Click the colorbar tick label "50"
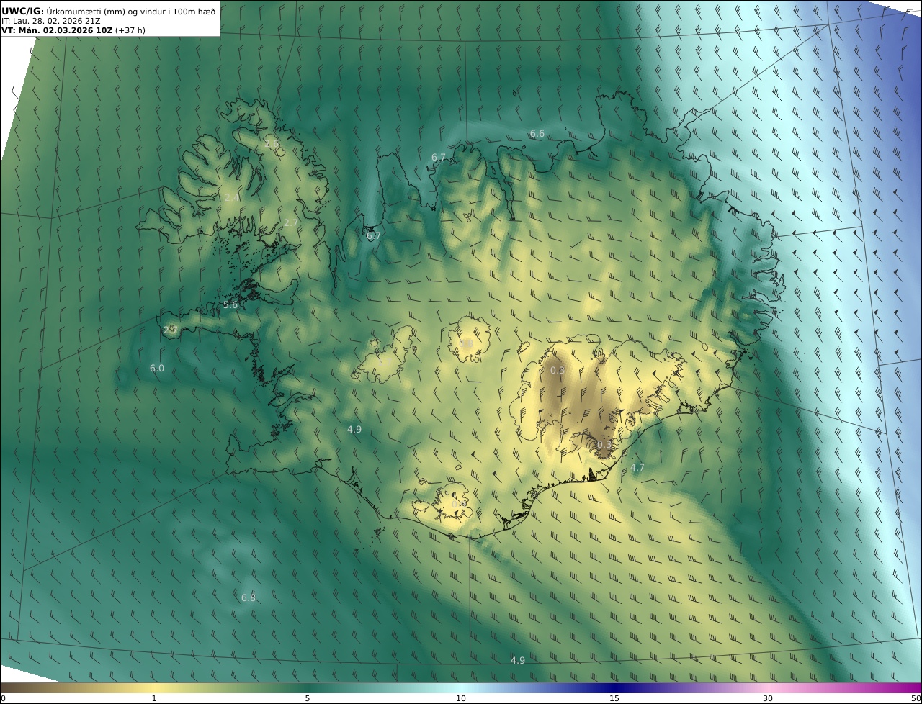Viewport: 922px width, 704px height. click(916, 699)
